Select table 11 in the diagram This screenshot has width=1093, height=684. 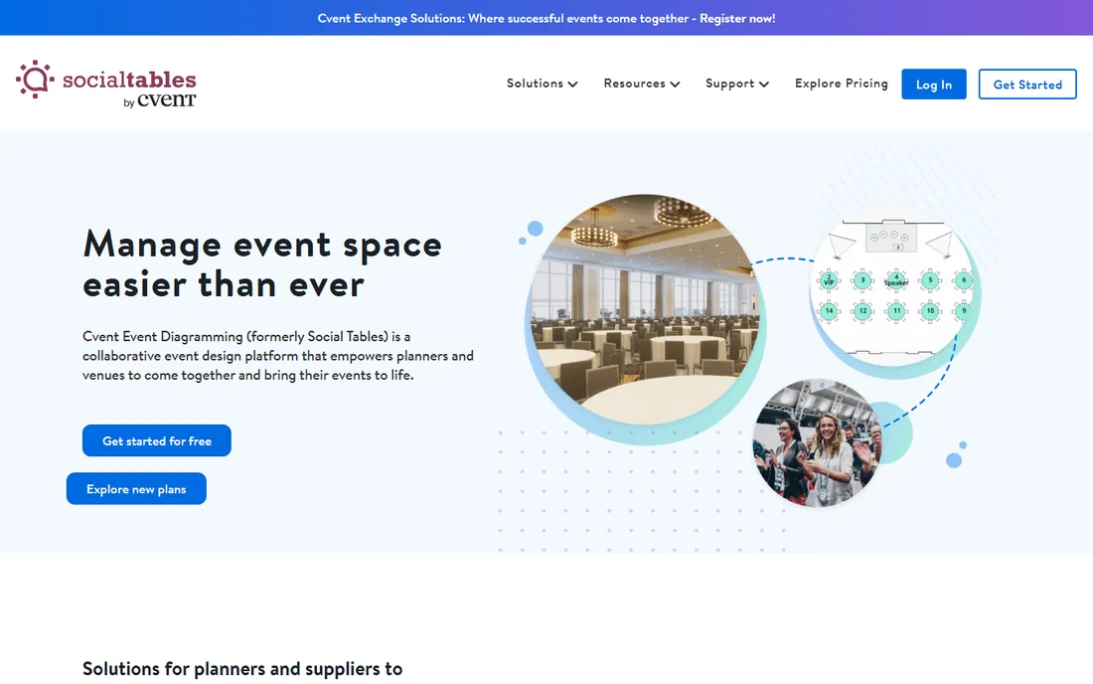896,311
